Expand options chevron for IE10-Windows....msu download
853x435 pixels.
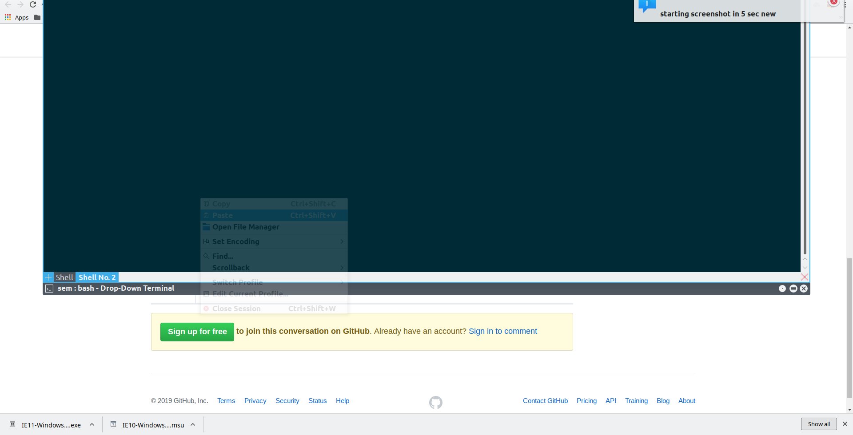(193, 424)
